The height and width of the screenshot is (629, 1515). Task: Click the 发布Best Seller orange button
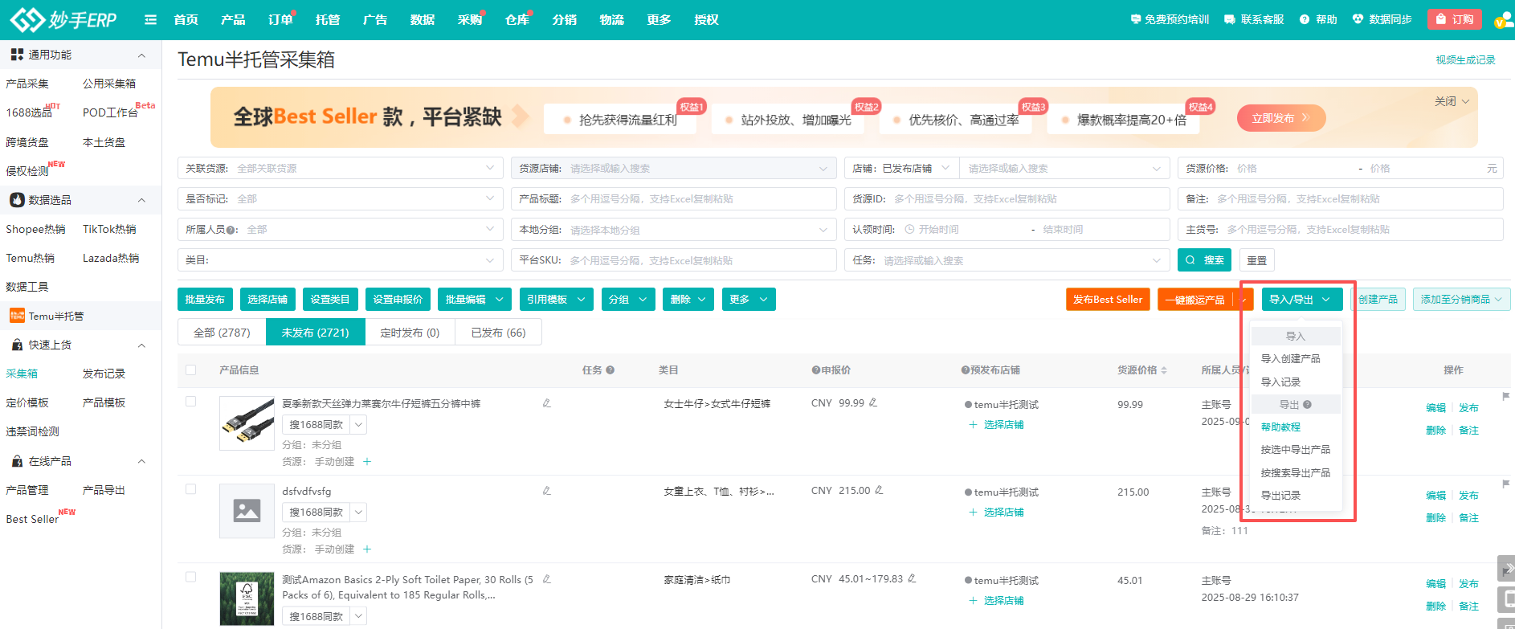(1108, 300)
